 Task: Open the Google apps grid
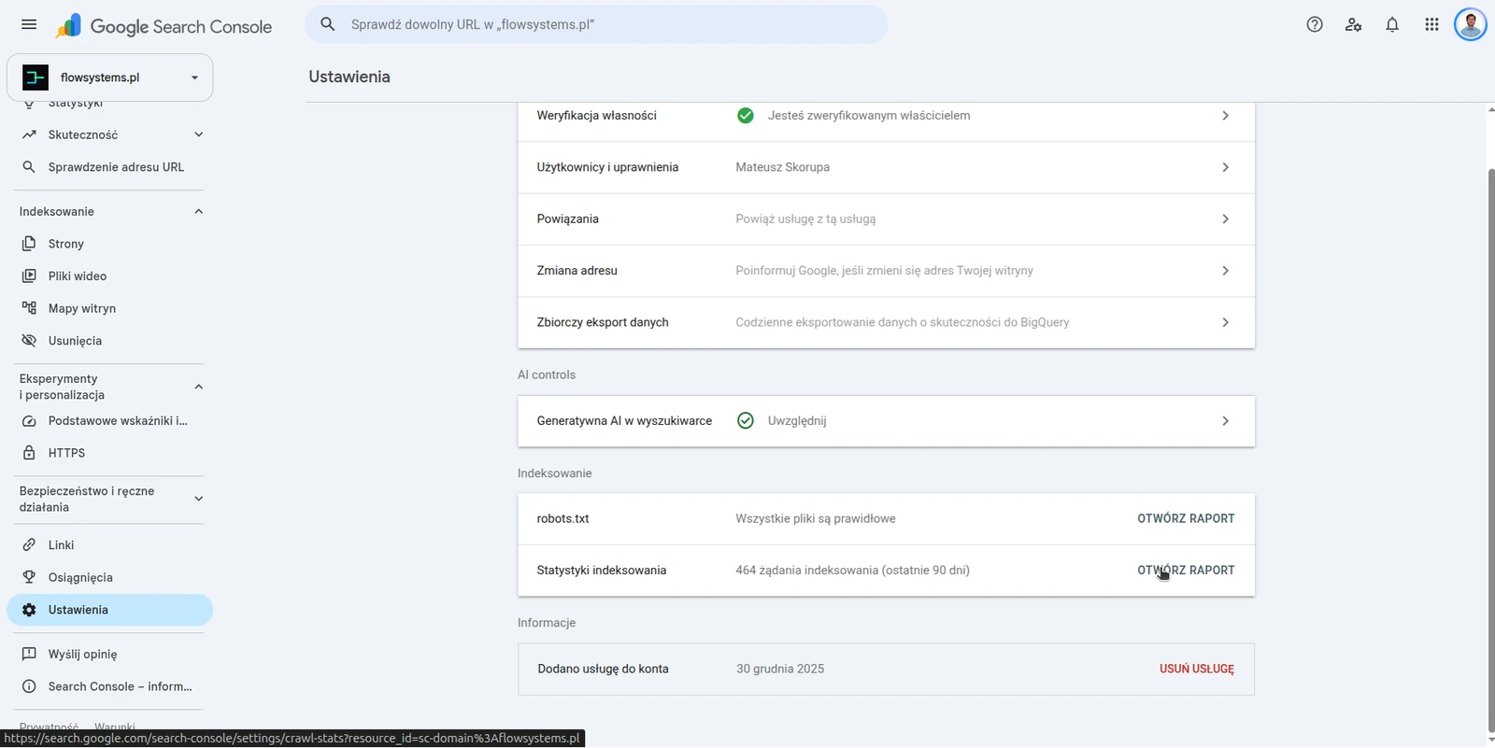tap(1431, 24)
